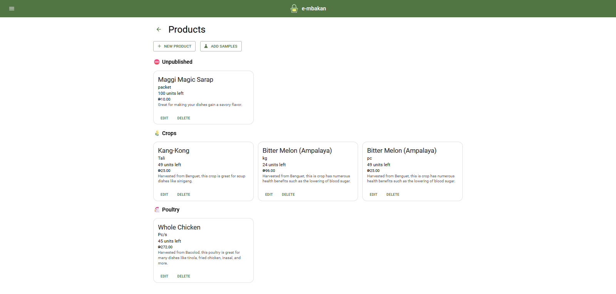
Task: Click the Crops section heading
Action: coord(169,133)
